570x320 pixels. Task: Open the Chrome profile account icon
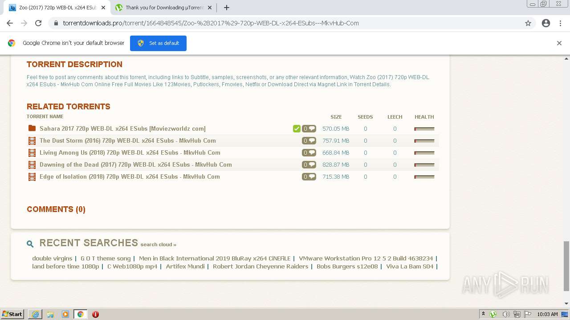[546, 23]
